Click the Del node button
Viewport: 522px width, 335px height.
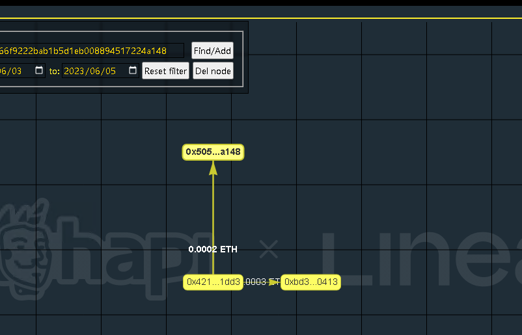pyautogui.click(x=213, y=71)
